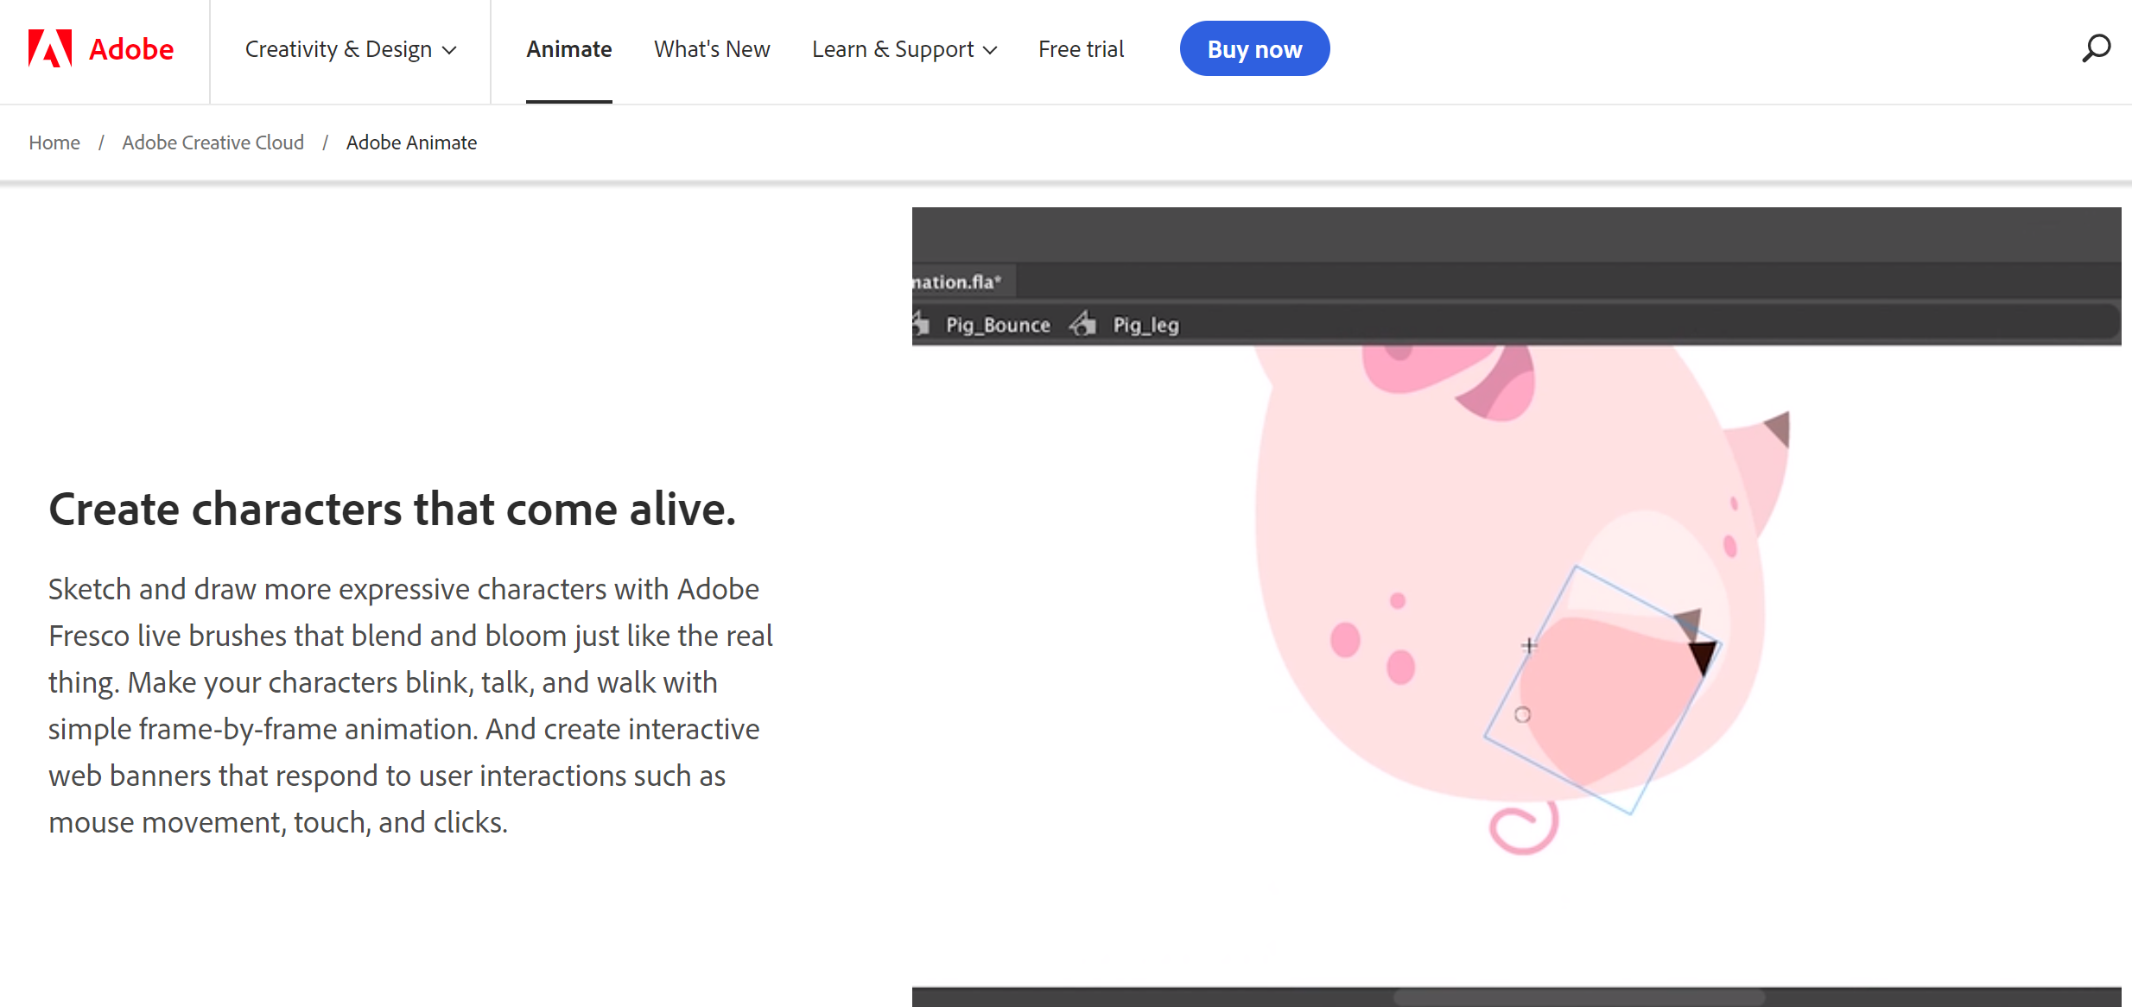
Task: Go to Home breadcrumb link
Action: [x=54, y=142]
